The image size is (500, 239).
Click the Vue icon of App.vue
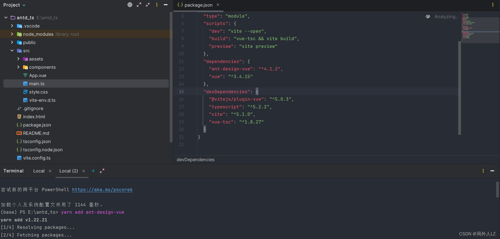pyautogui.click(x=25, y=75)
